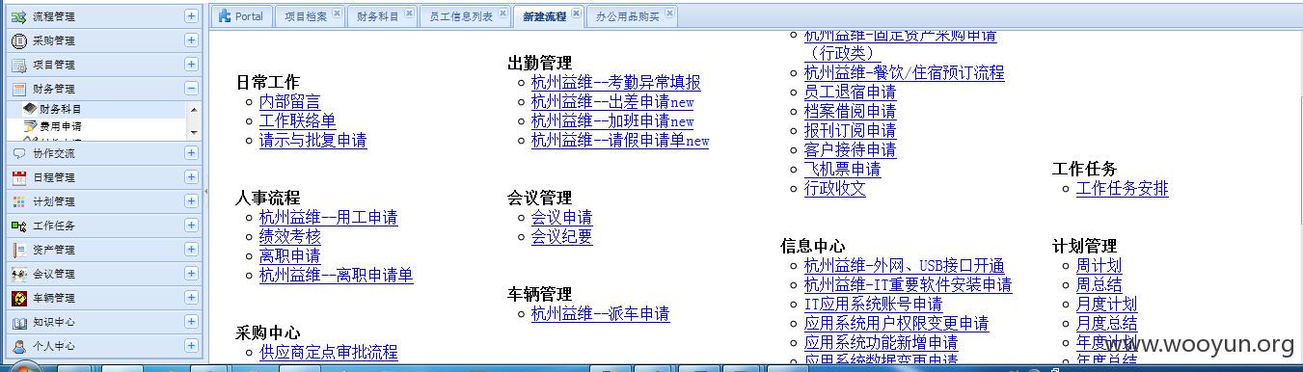Switch to the 财务科目 tab
Image resolution: width=1303 pixels, height=372 pixels.
[382, 16]
